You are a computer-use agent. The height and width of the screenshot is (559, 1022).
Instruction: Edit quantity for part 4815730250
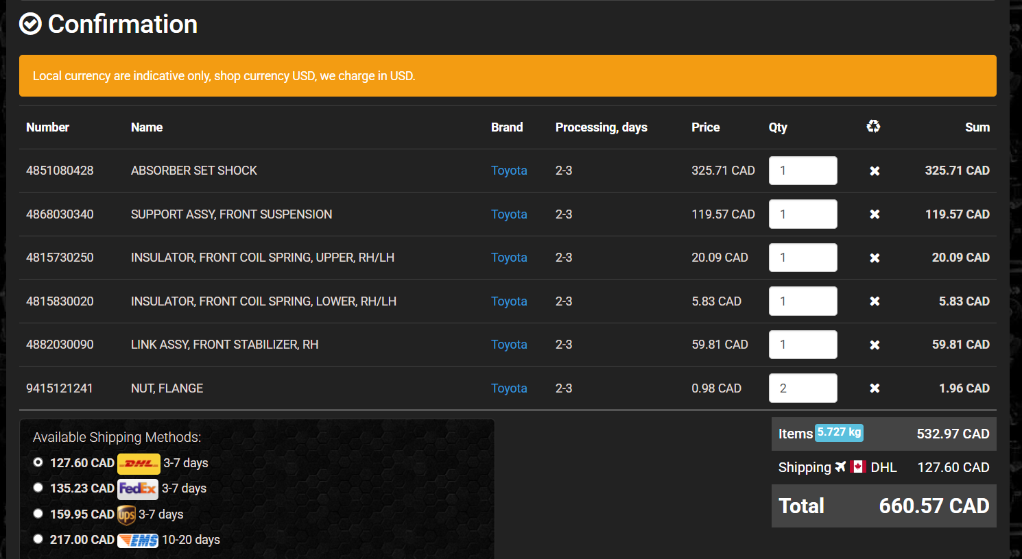803,258
